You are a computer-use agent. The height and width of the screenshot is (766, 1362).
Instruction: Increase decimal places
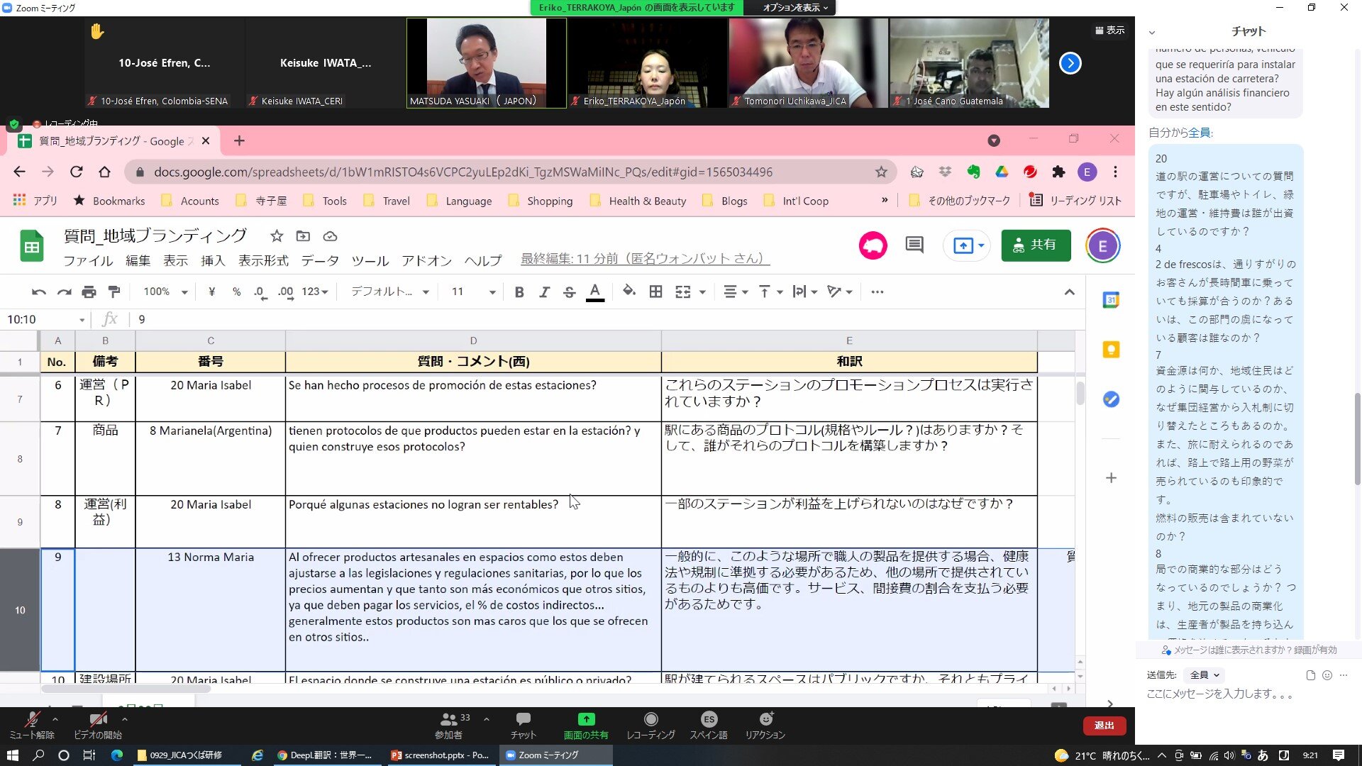pos(286,292)
